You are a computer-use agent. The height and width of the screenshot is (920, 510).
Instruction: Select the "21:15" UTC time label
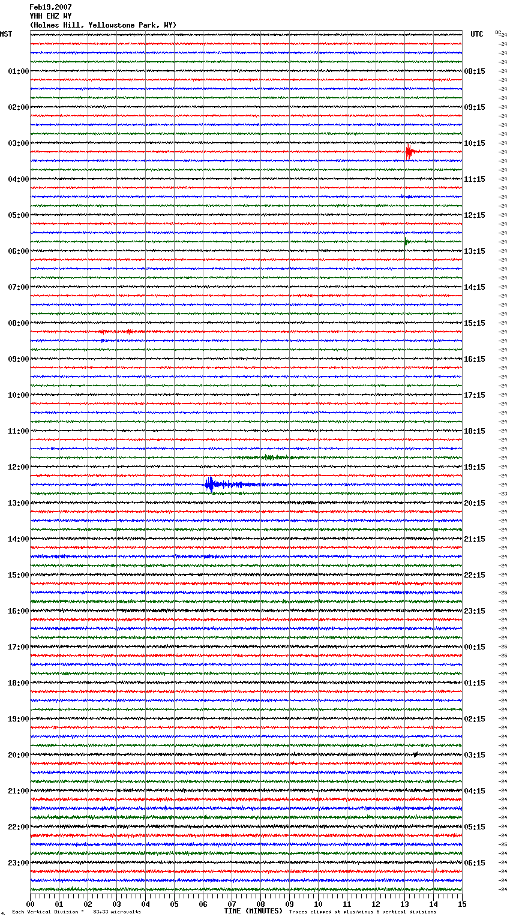point(475,539)
